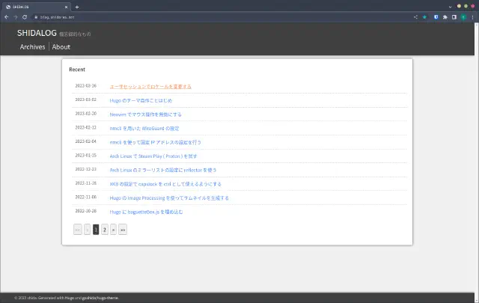
Task: Reload the page with the refresh icon
Action: tap(25, 16)
